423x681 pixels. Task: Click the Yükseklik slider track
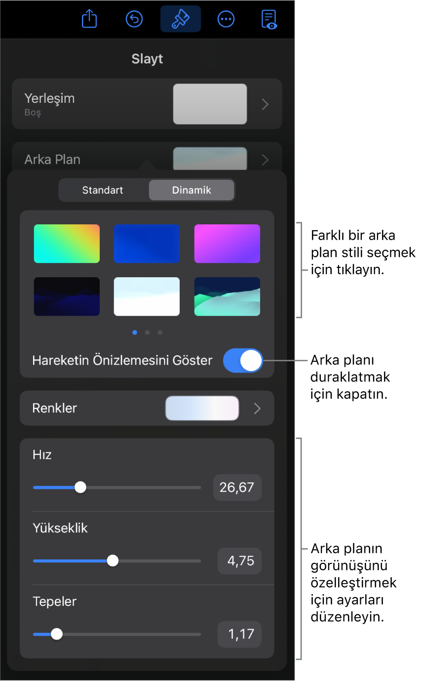point(117,561)
